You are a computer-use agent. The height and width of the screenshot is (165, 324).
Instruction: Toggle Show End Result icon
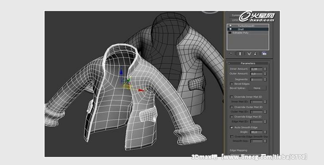(x=240, y=54)
